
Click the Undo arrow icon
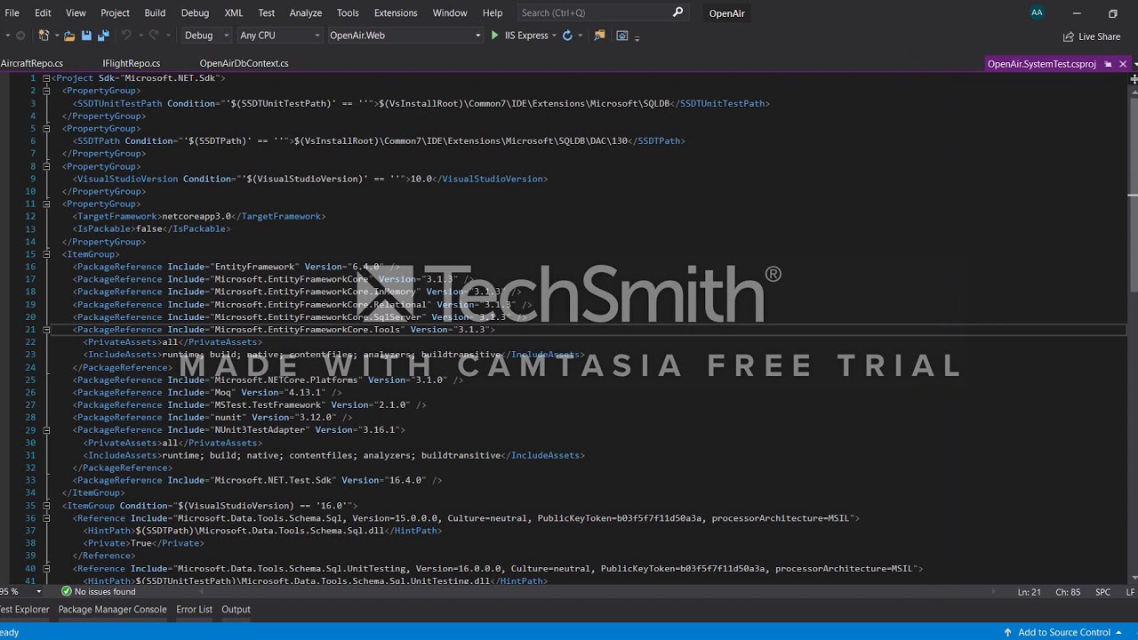[125, 36]
